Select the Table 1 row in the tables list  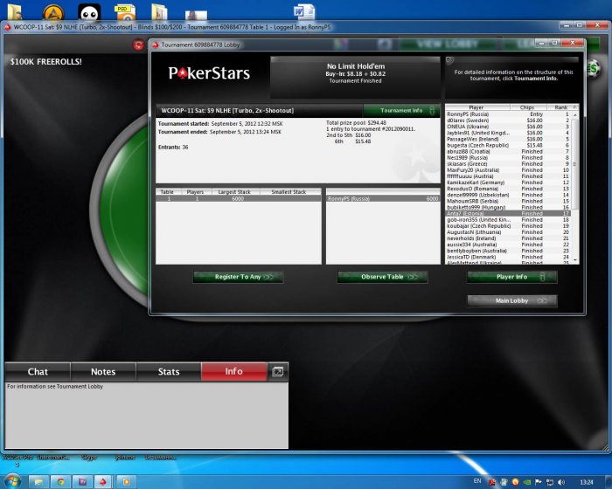coord(239,198)
